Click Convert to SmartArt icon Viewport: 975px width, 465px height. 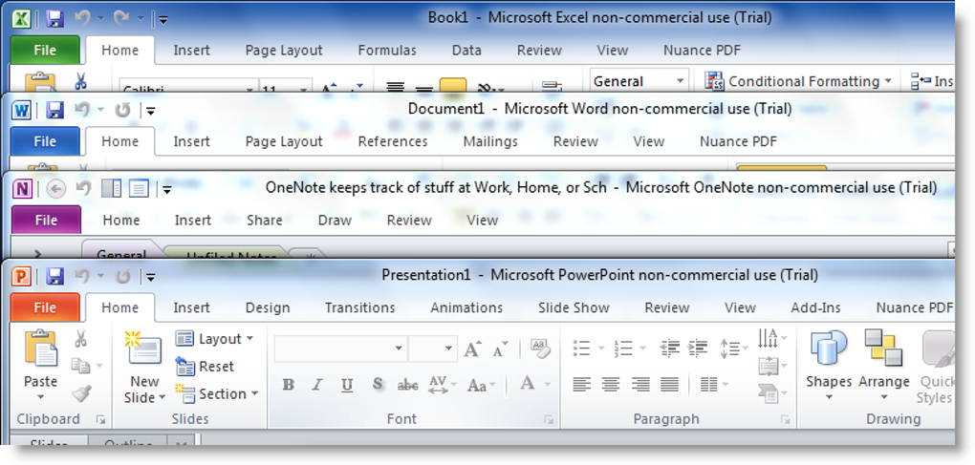point(769,393)
